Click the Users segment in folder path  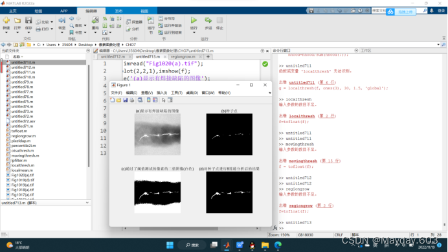51,45
